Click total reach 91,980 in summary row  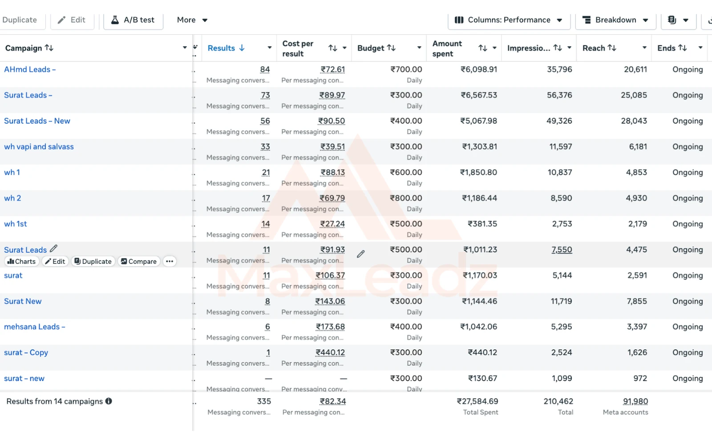click(x=635, y=401)
